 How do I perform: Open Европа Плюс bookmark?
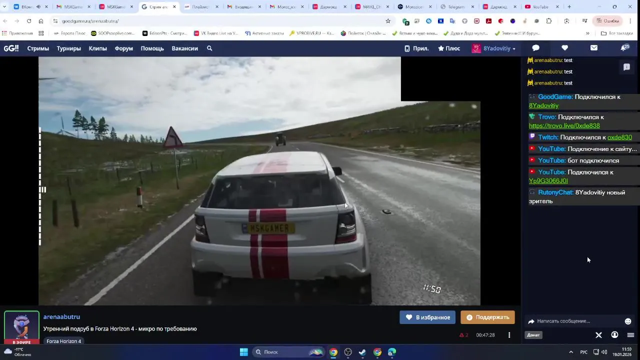click(x=69, y=33)
